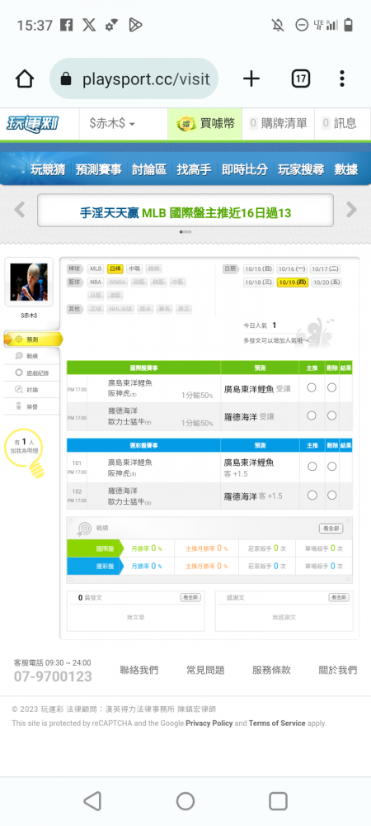Select 主推 radio for 運彩盤 game 102
371x826 pixels.
click(312, 495)
